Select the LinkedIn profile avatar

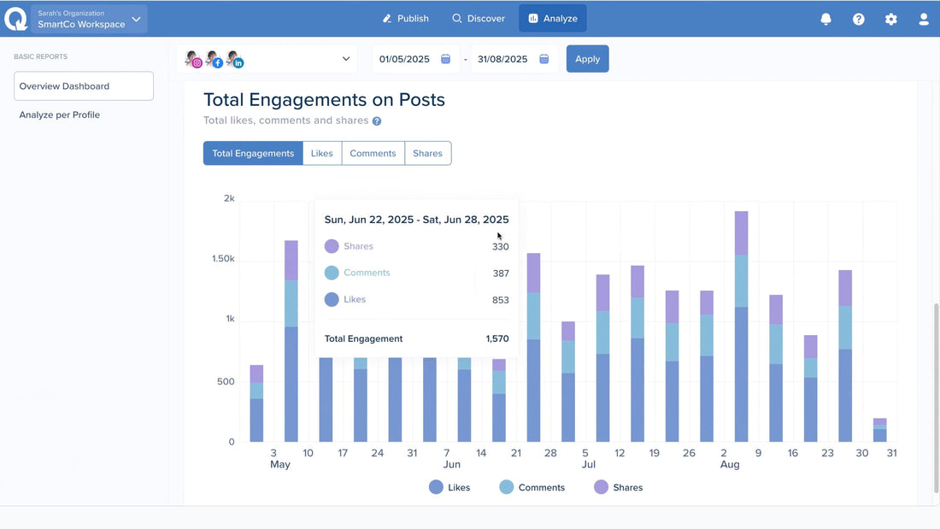pos(234,59)
